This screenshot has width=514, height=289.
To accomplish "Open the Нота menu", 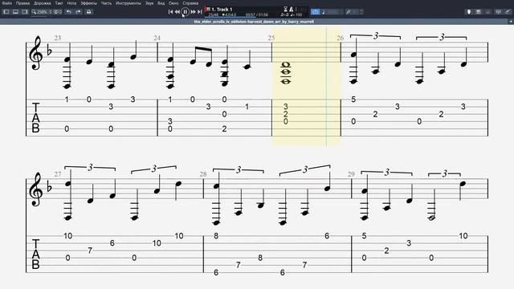I will click(x=71, y=3).
